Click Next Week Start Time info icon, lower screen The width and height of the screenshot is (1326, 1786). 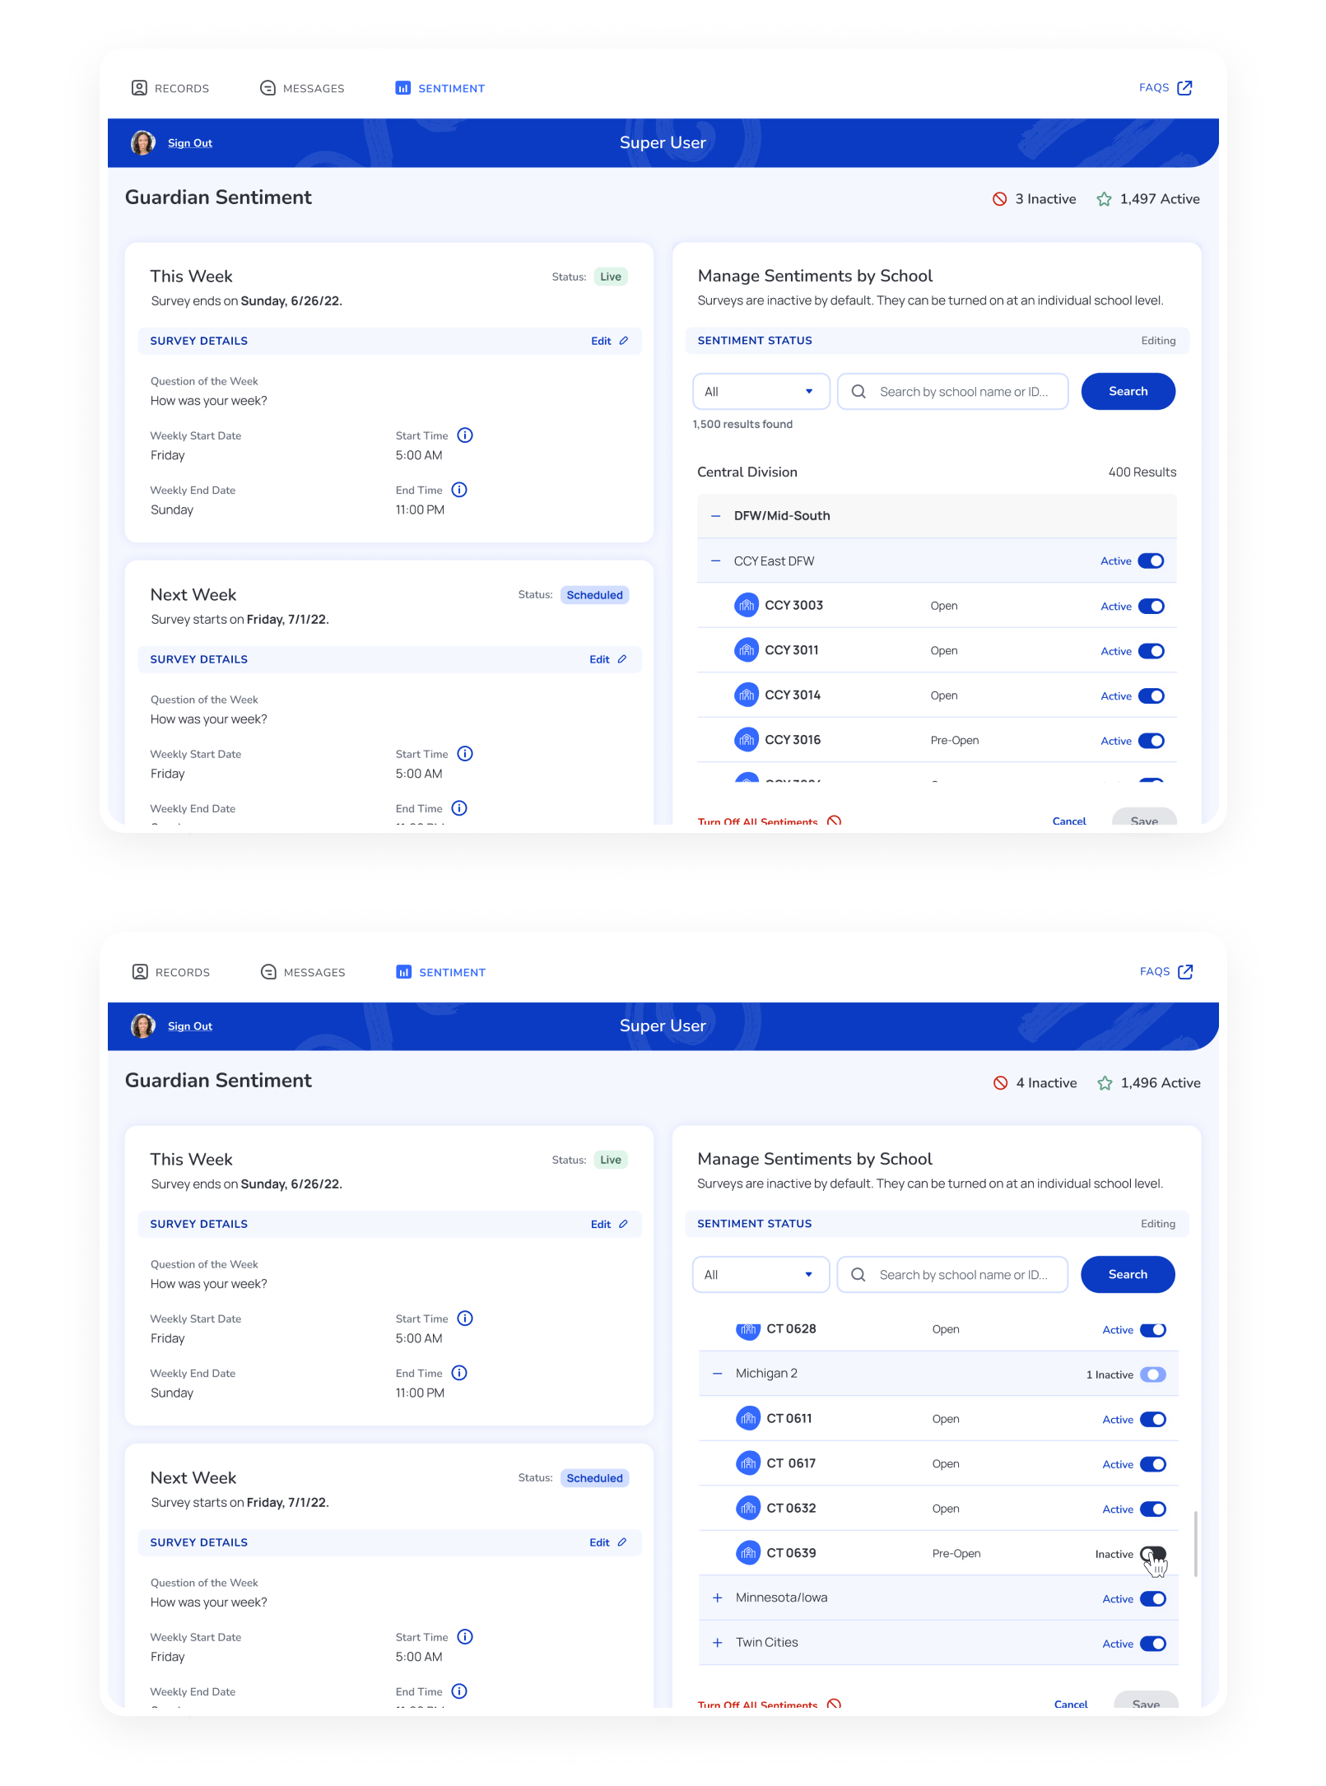tap(465, 1637)
